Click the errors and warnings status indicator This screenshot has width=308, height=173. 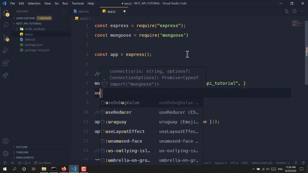[x=24, y=163]
